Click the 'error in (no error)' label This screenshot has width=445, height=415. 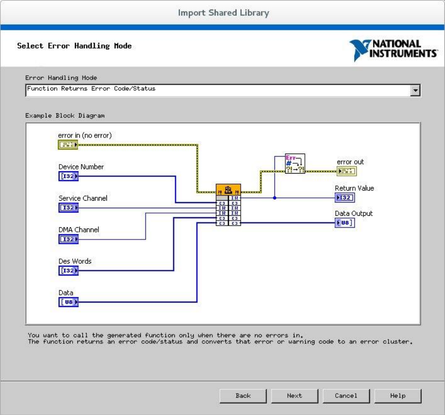[85, 136]
